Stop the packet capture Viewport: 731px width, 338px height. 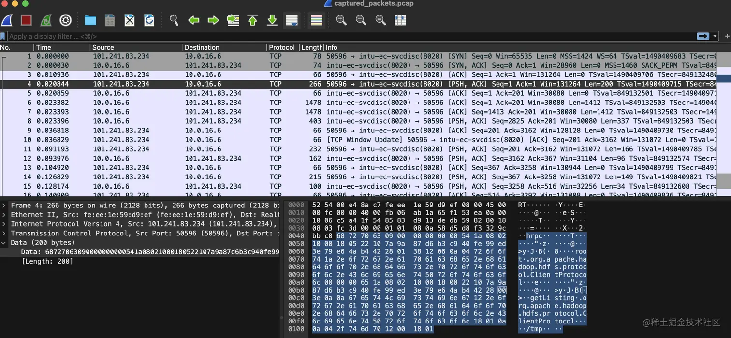(26, 20)
